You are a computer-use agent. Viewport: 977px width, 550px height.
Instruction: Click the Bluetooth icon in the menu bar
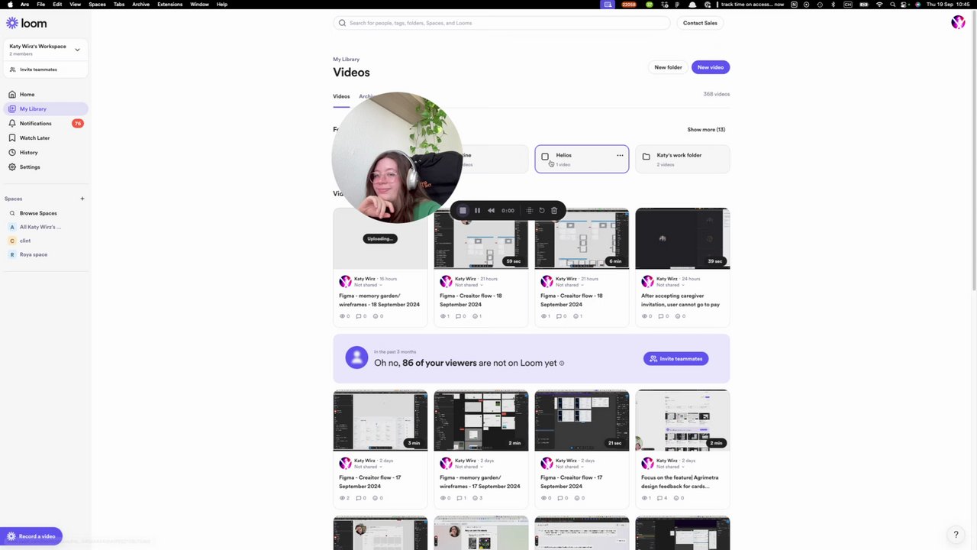click(x=832, y=5)
